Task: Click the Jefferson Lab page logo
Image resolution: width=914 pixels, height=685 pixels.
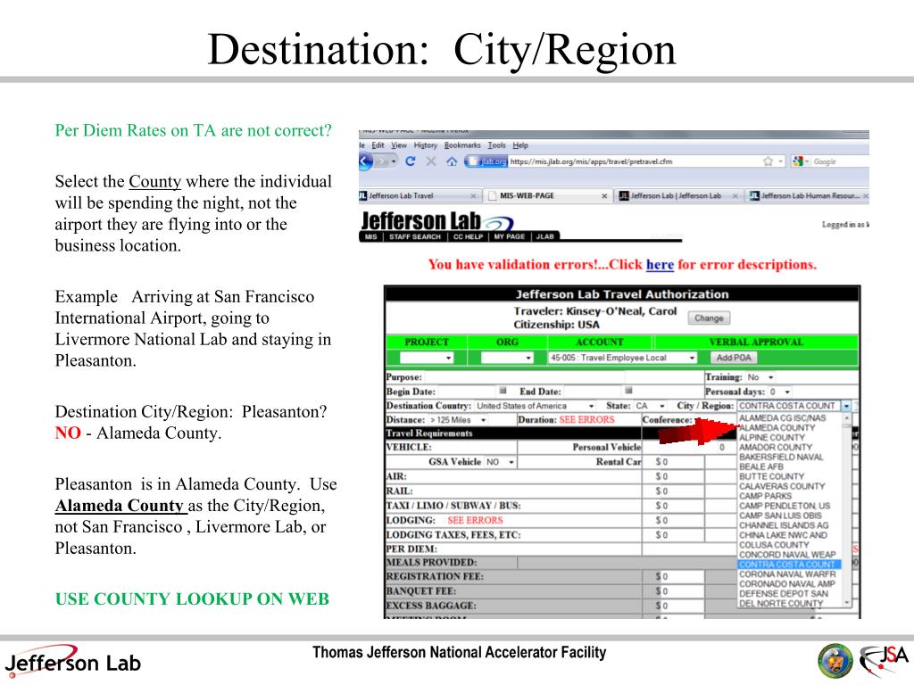Action: (x=437, y=222)
